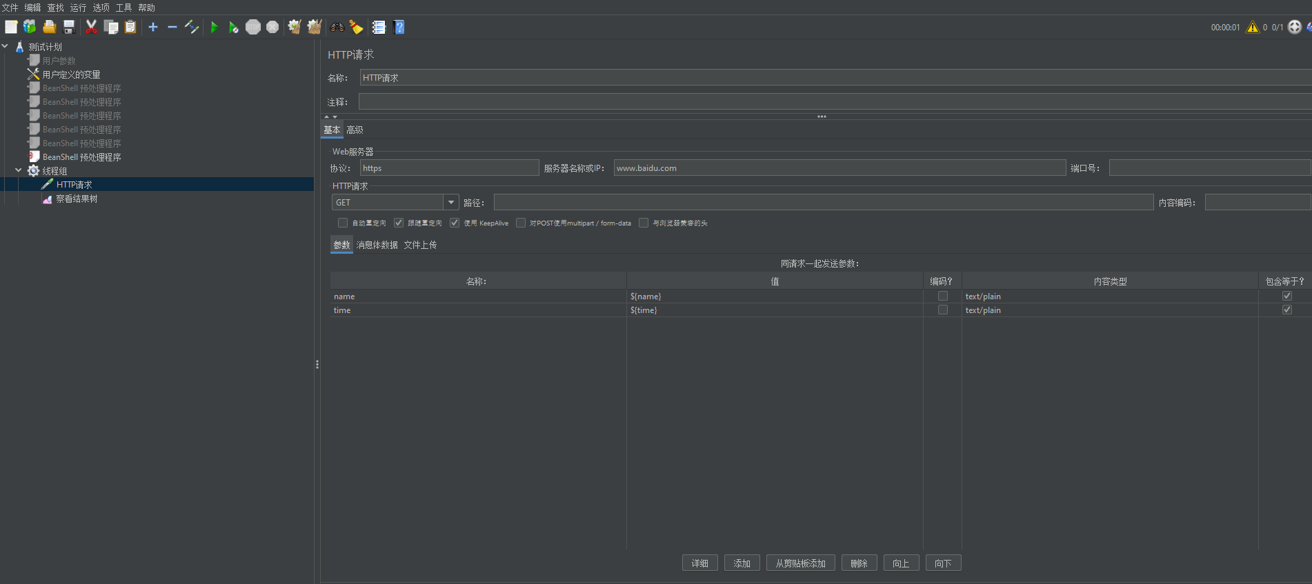Screen dimensions: 1312x584
Task: Switch to the 消息体数据 tab
Action: pyautogui.click(x=377, y=245)
